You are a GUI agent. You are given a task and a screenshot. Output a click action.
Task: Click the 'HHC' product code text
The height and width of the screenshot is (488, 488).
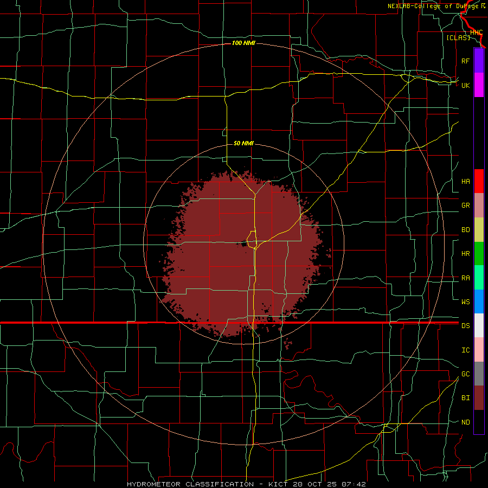476,33
